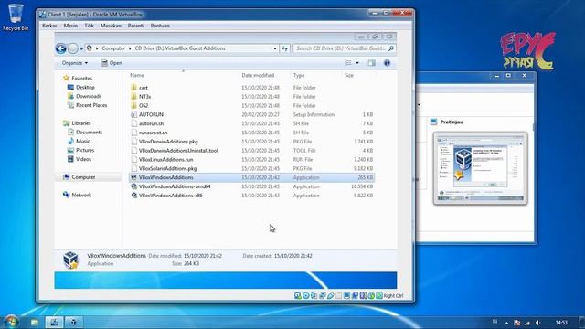Click the Explorer Back arrow button
Image resolution: width=585 pixels, height=329 pixels.
61,48
